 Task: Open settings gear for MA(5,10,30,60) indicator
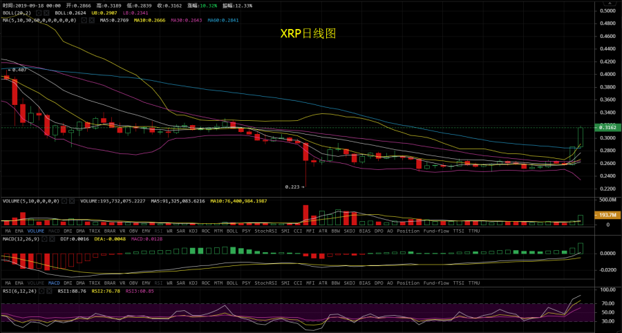tap(84, 20)
